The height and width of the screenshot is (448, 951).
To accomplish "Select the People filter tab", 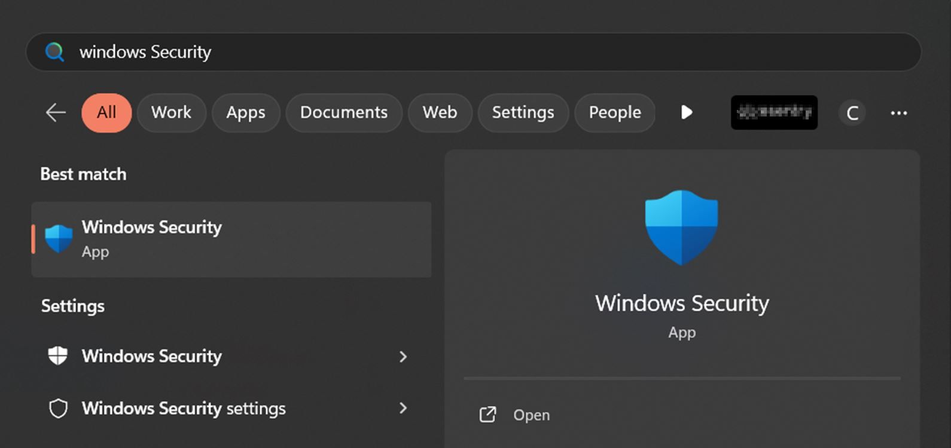I will pos(614,112).
